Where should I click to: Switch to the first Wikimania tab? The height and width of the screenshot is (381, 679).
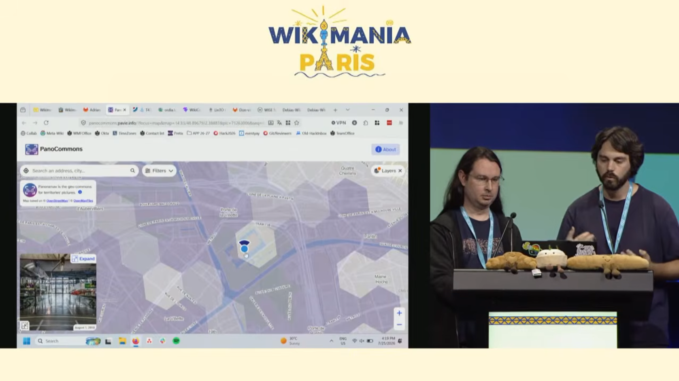tap(42, 110)
